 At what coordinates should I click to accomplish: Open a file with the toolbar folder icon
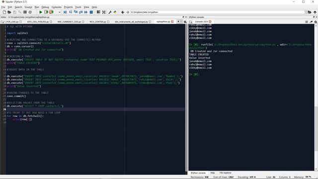tap(9, 12)
